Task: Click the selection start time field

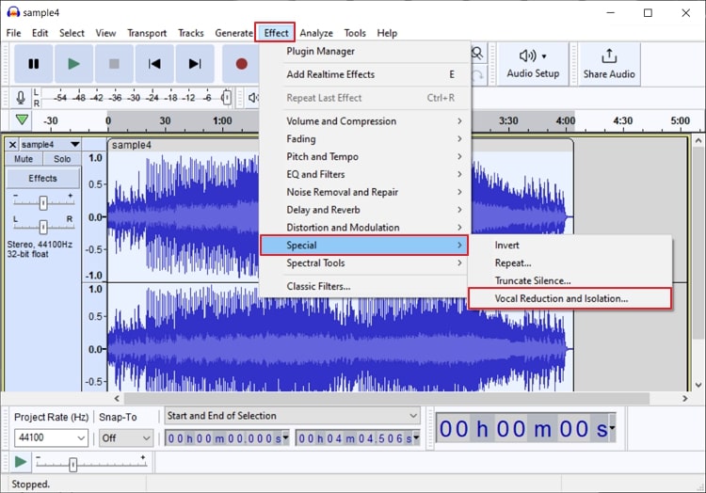Action: pos(227,438)
